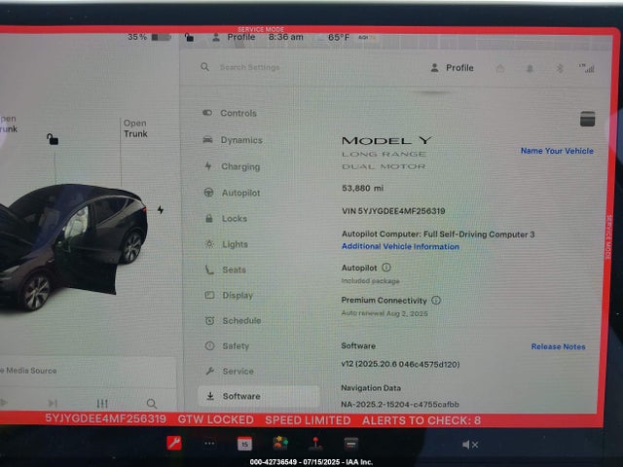The image size is (623, 467).
Task: Open the Service settings menu
Action: point(230,371)
